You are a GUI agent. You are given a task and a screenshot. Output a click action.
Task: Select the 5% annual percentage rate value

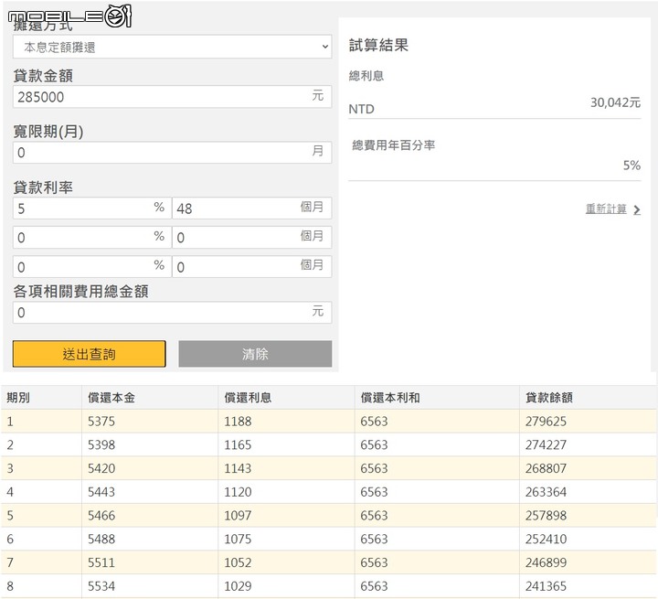click(631, 166)
